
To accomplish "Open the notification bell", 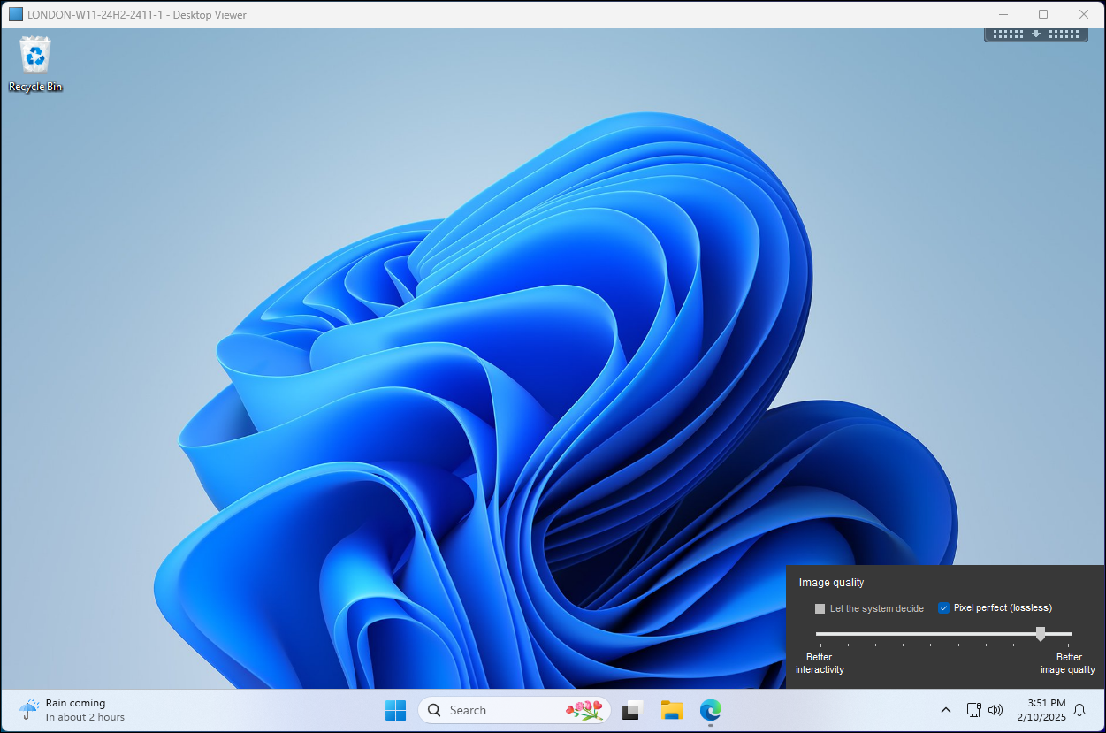I will click(1079, 710).
